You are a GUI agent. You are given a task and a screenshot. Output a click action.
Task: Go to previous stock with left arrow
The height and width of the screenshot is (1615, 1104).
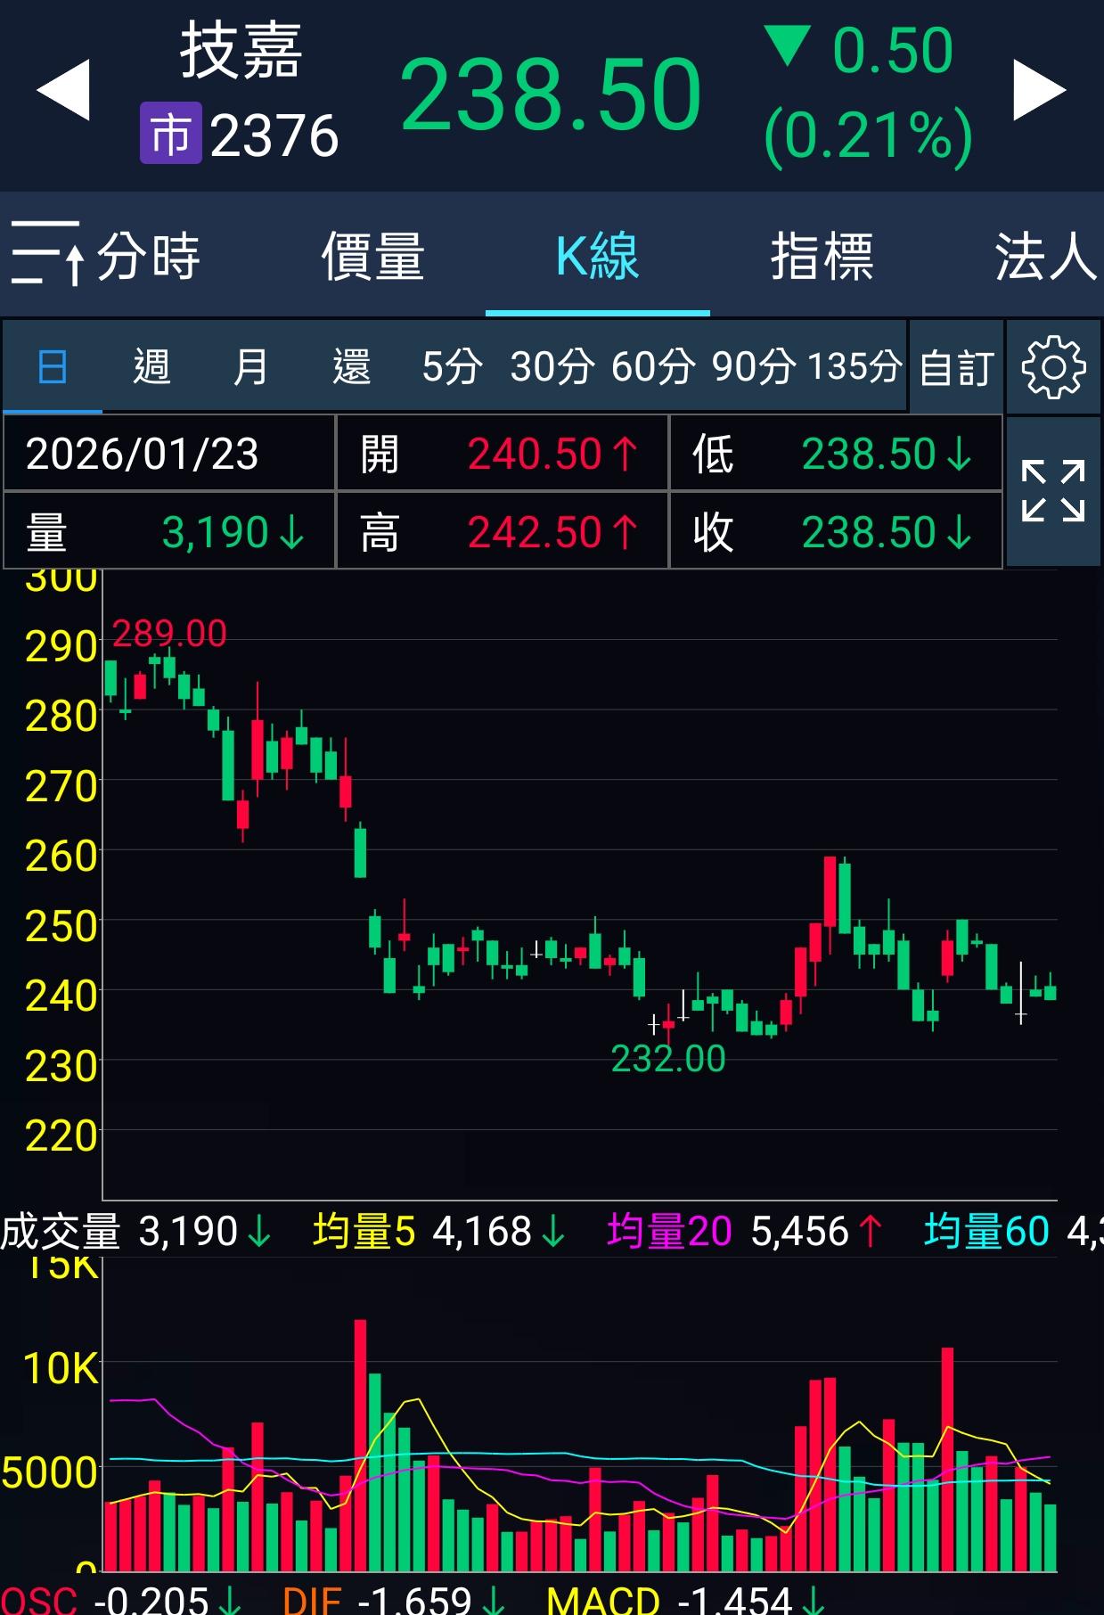point(63,90)
